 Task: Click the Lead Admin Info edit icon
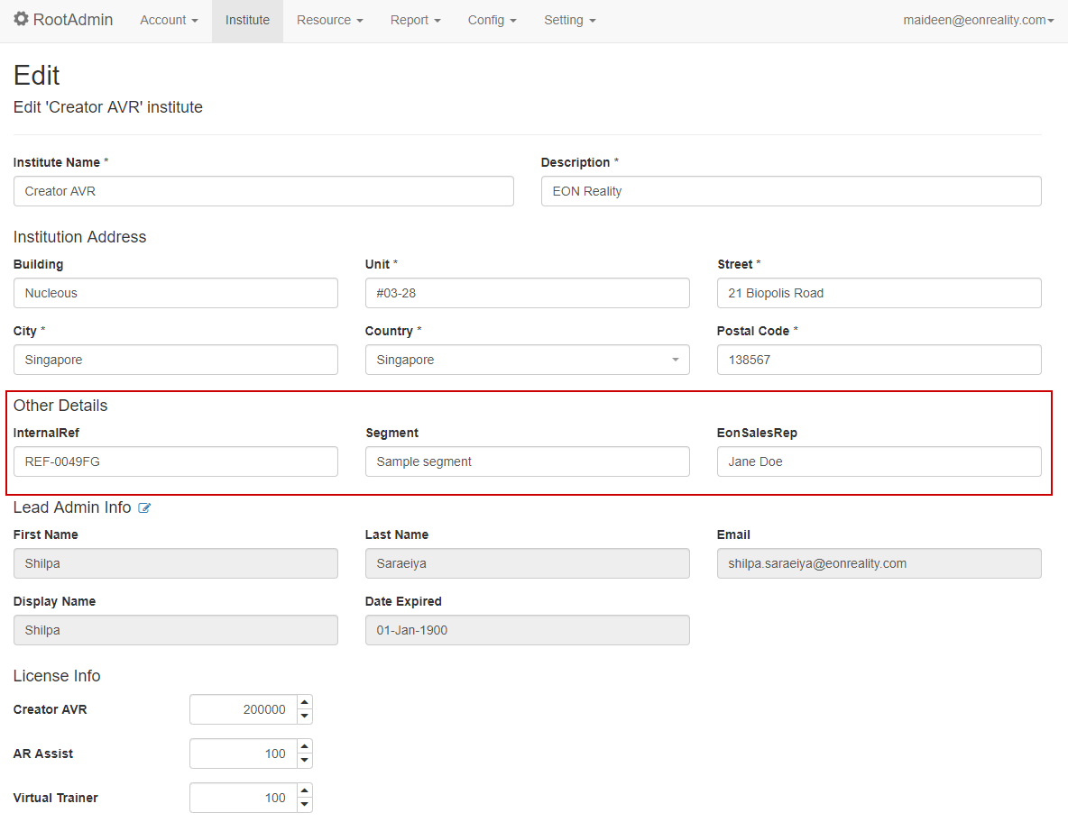coord(144,507)
